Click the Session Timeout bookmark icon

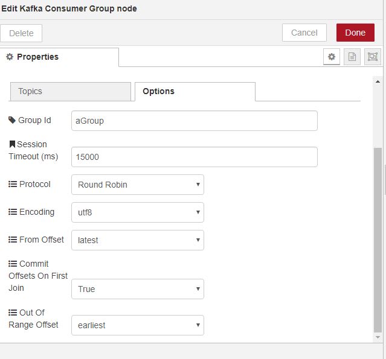12,144
